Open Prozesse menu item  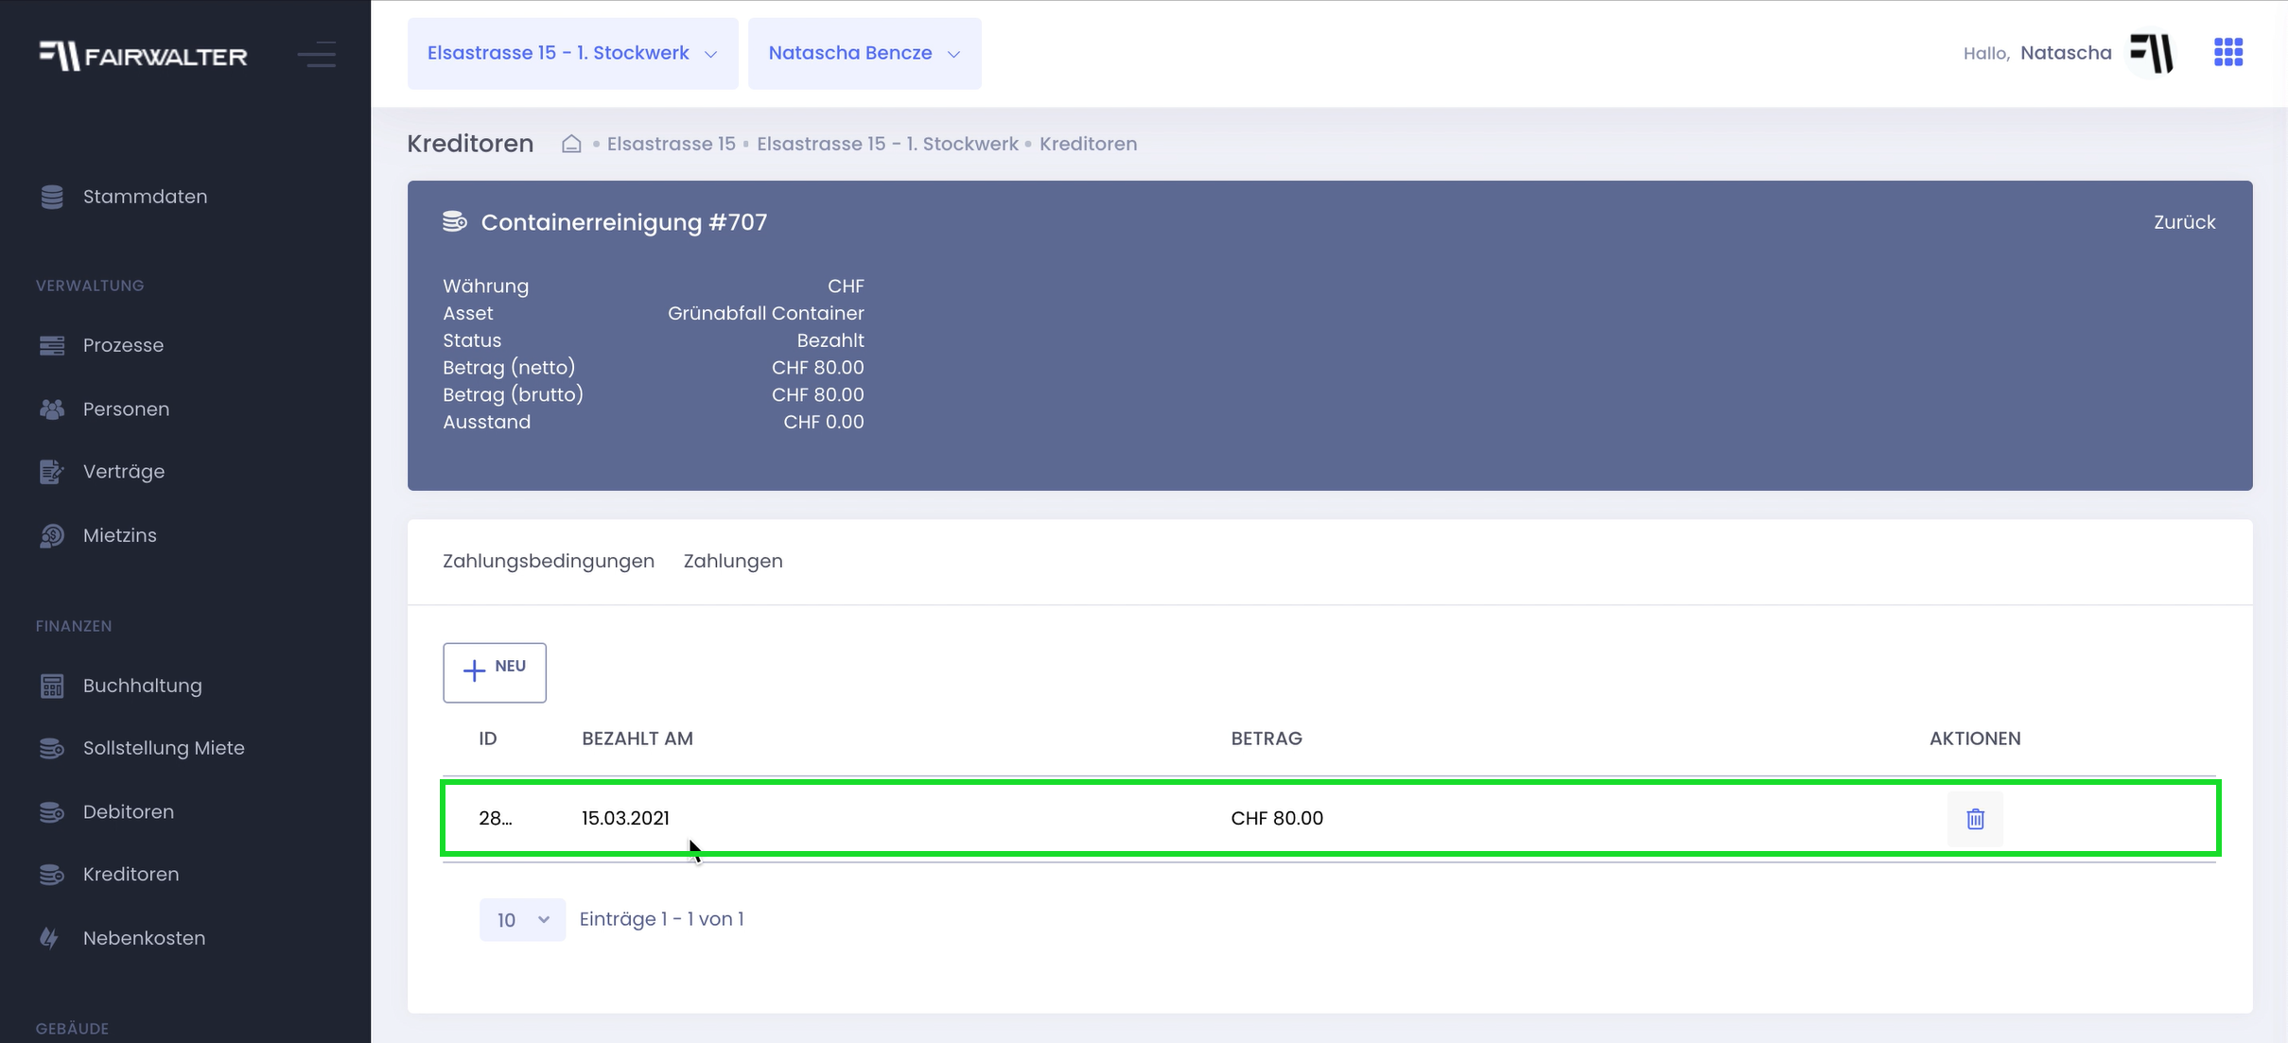[123, 345]
